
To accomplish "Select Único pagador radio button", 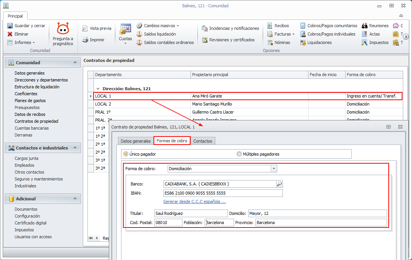I will coord(126,154).
